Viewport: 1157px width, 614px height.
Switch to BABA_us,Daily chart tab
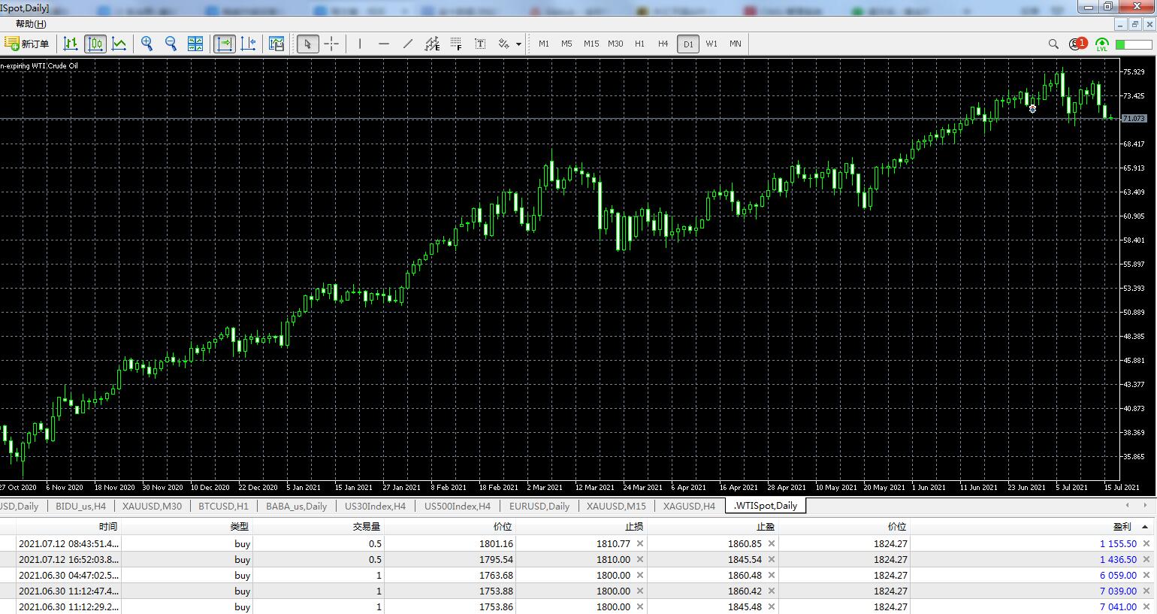click(x=297, y=506)
